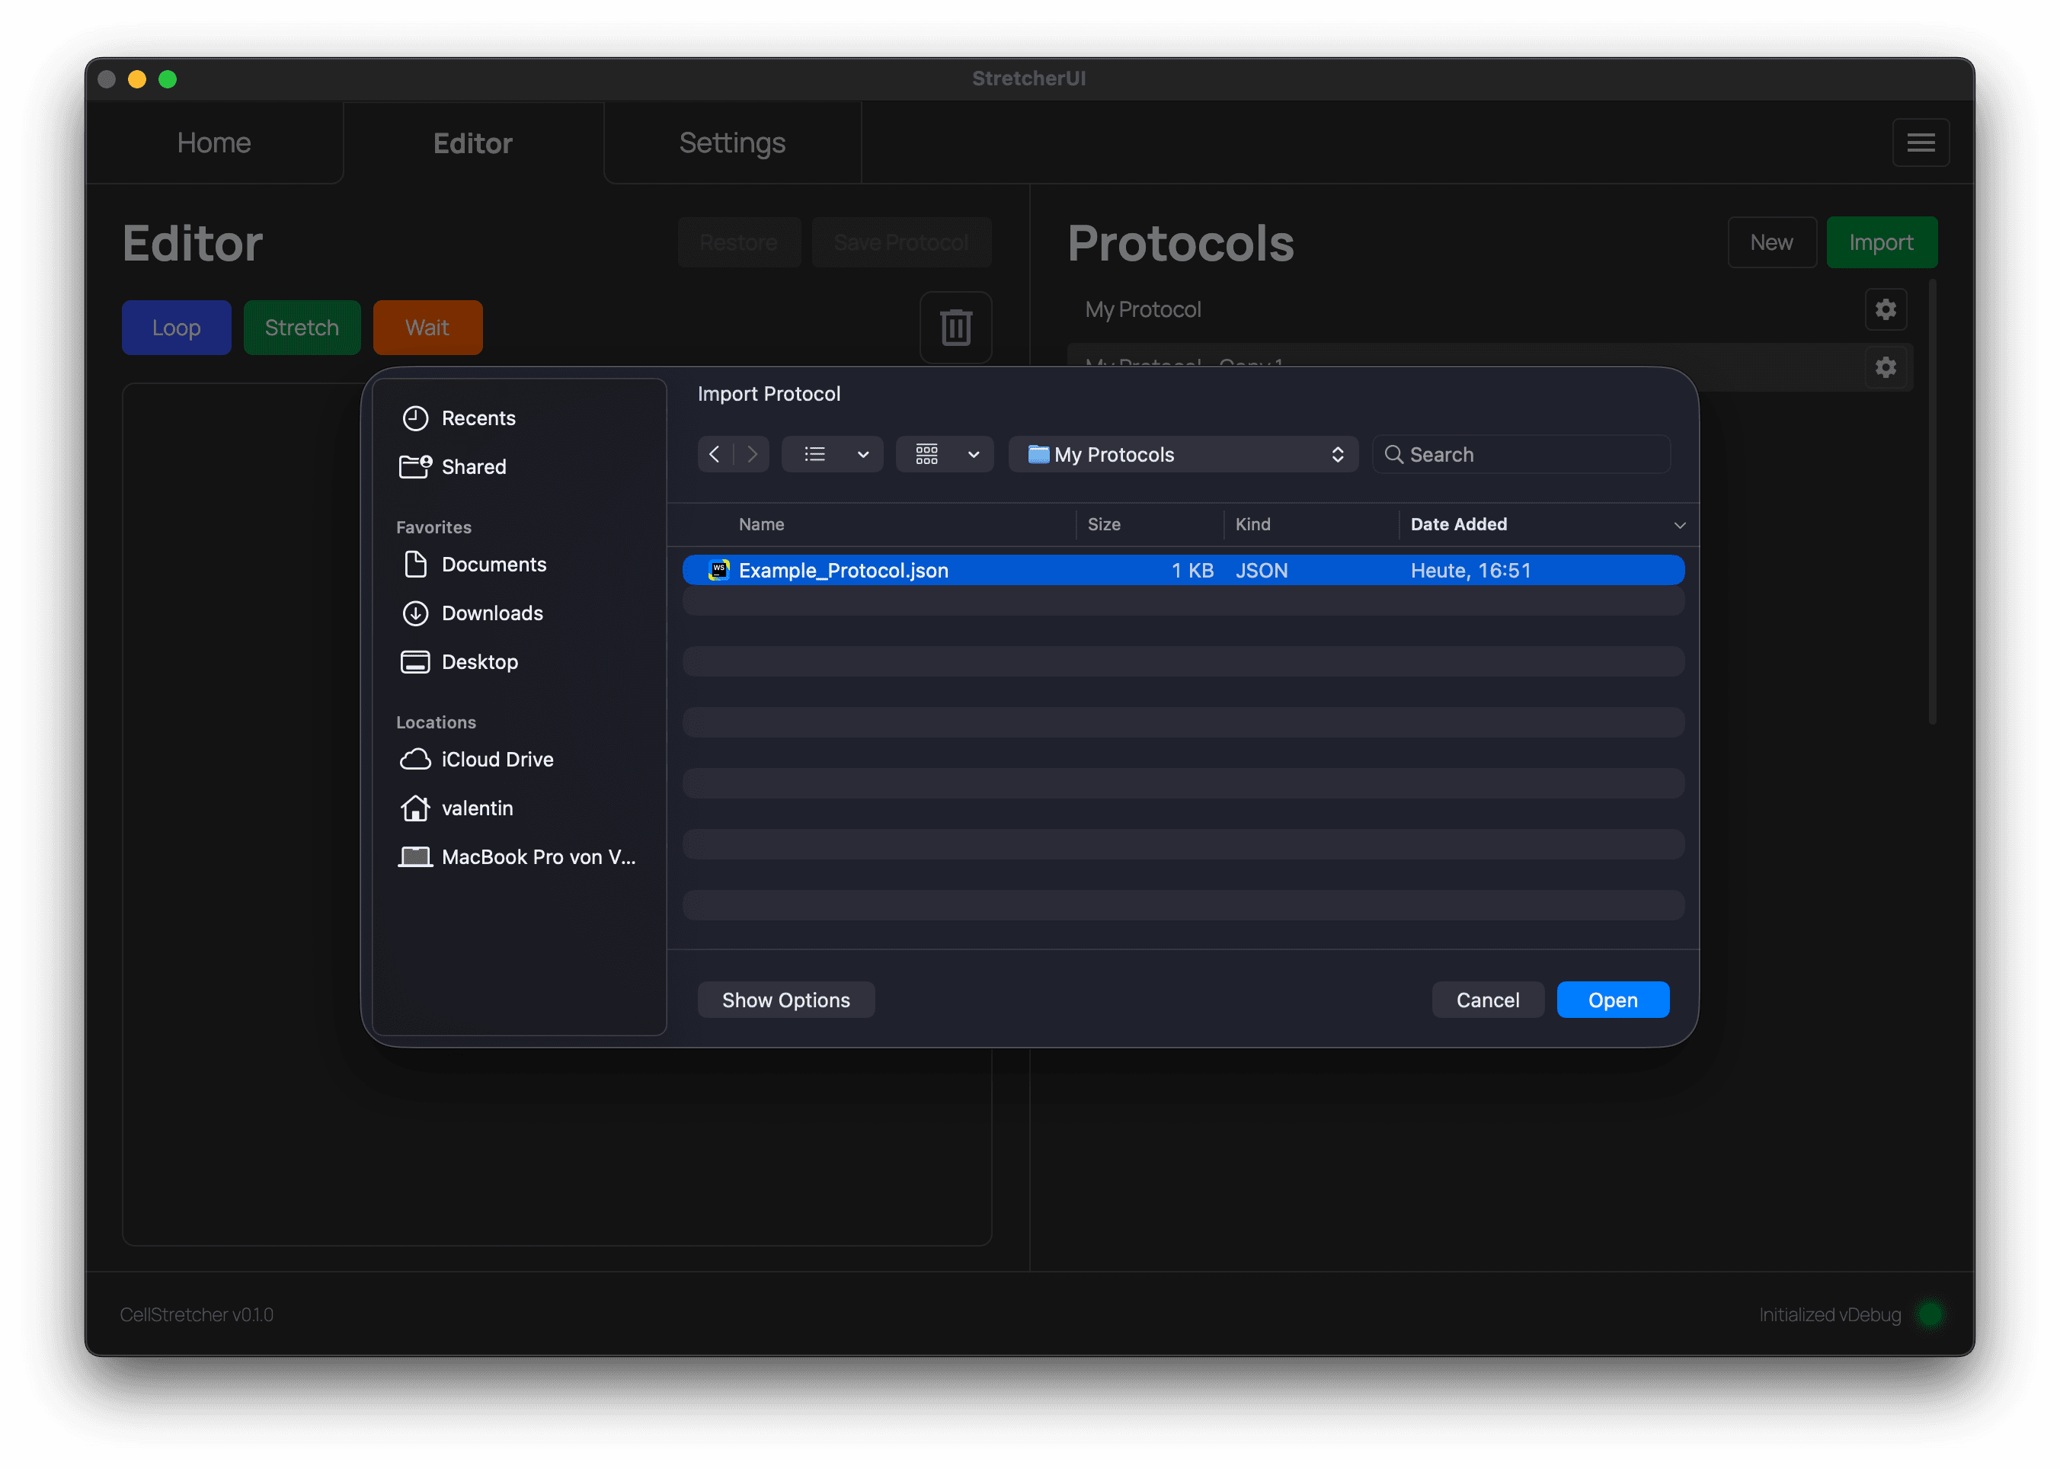This screenshot has width=2060, height=1469.
Task: Click the Heute, 16:51 date cell
Action: pos(1470,570)
